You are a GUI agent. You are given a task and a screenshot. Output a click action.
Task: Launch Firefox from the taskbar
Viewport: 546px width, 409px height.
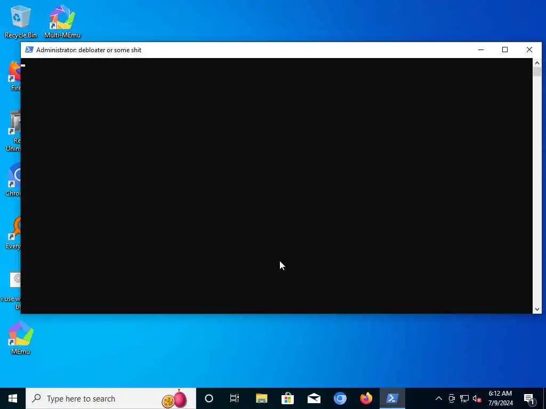point(366,398)
